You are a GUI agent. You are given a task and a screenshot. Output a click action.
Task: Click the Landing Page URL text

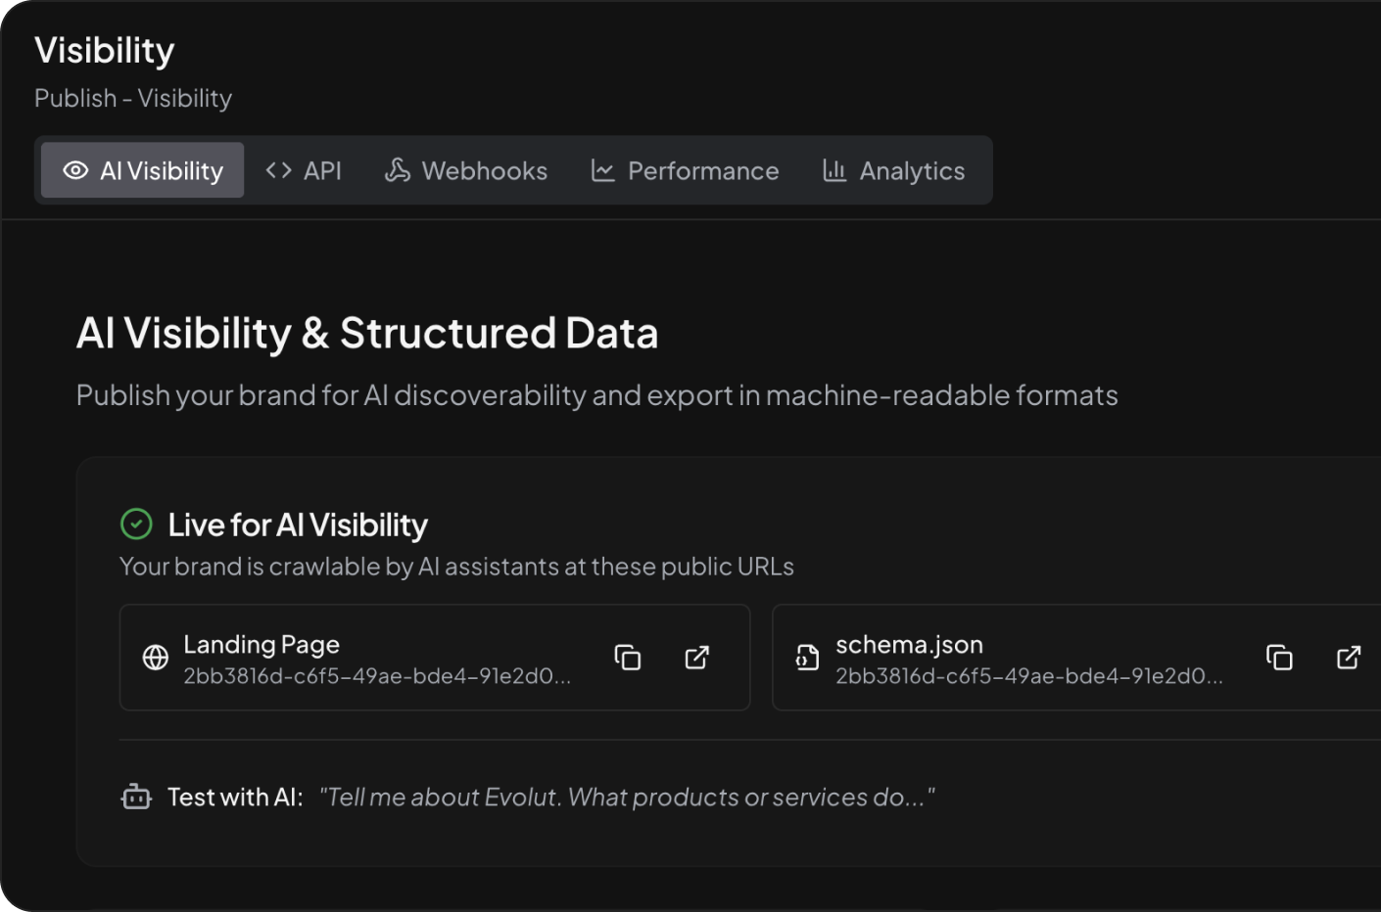[376, 676]
